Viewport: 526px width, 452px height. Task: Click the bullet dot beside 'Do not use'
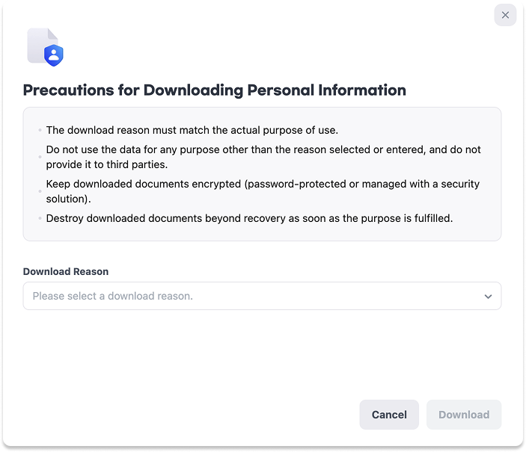[x=40, y=157]
